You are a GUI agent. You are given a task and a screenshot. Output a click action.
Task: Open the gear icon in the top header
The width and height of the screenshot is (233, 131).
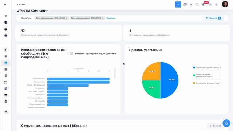click(x=216, y=5)
